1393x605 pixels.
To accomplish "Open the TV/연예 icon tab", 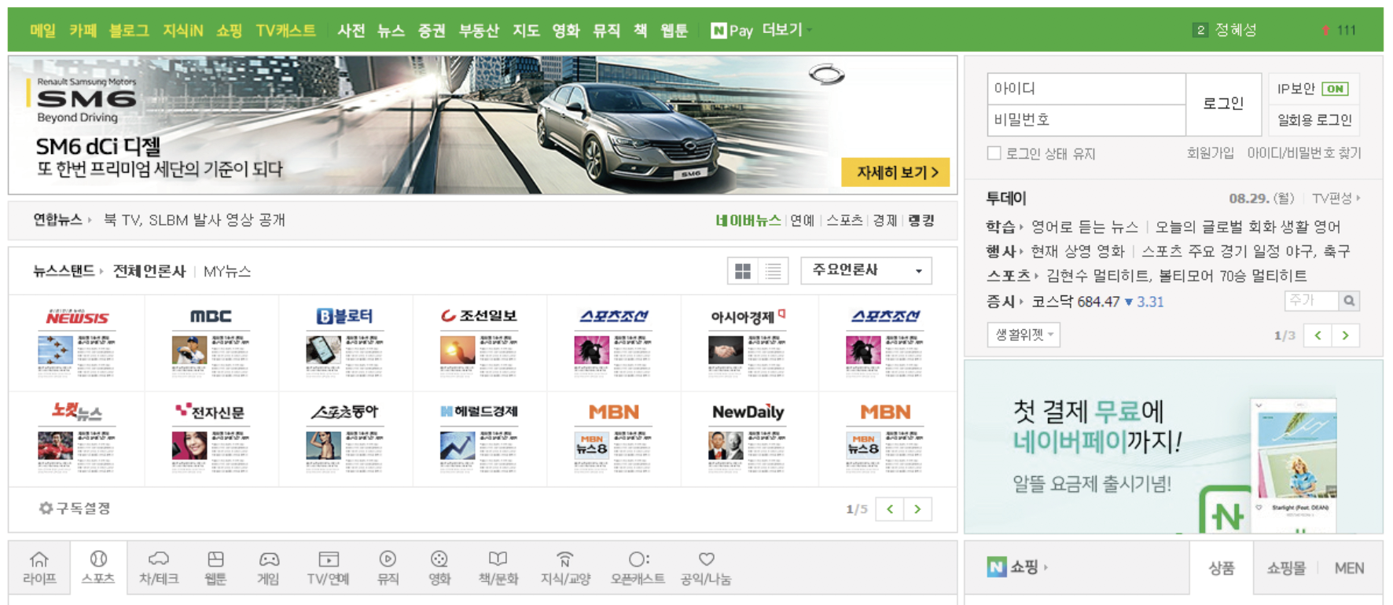I will pyautogui.click(x=328, y=568).
